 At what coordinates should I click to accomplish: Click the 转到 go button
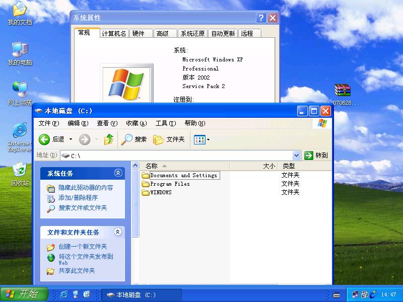point(316,156)
